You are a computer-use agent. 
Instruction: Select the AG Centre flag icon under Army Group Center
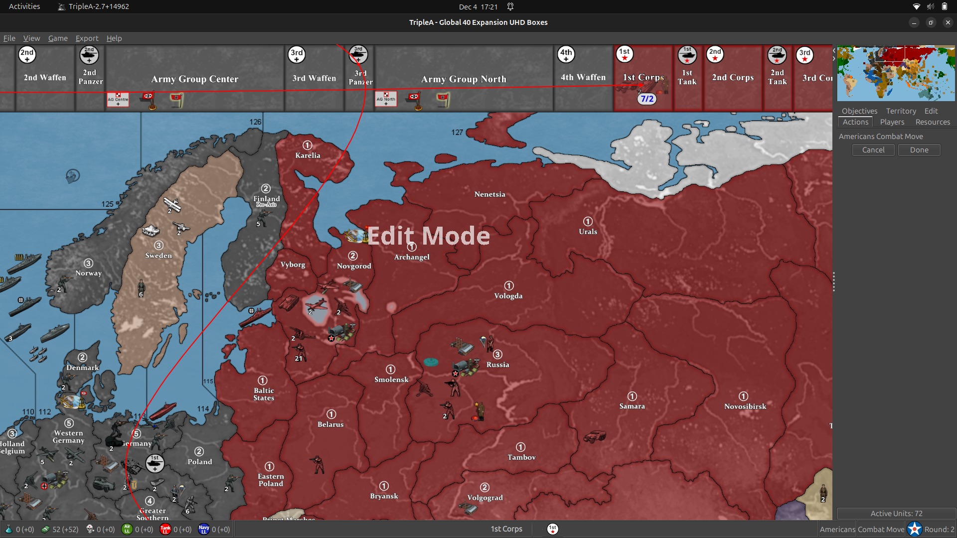(x=118, y=99)
